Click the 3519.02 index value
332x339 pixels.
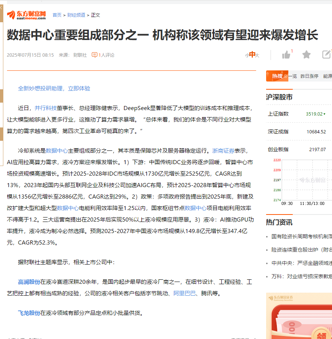pyautogui.click(x=314, y=114)
